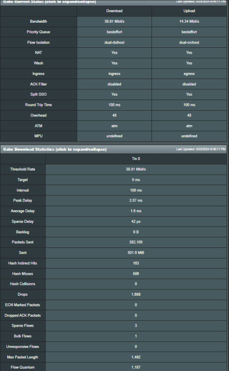Select the Packets Sent value 382,105
The image size is (229, 371).
coord(136,243)
